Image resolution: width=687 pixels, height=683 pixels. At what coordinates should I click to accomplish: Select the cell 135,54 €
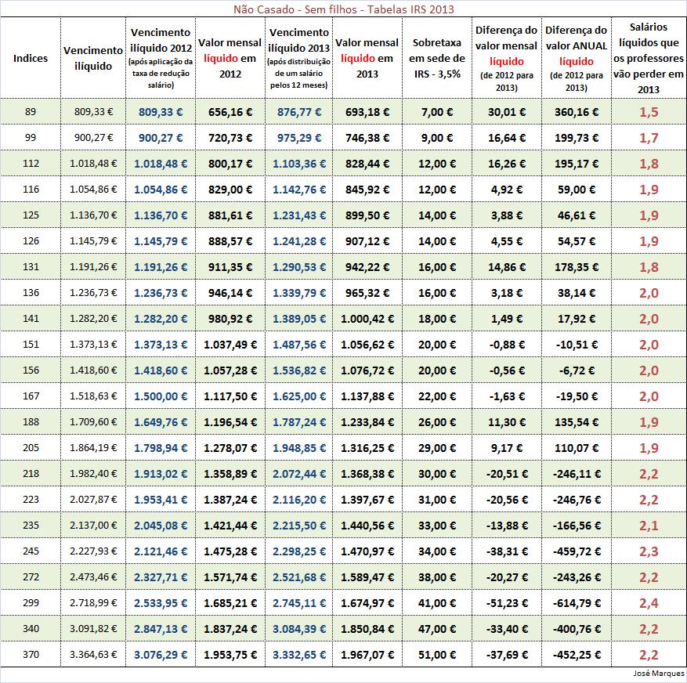(x=576, y=422)
